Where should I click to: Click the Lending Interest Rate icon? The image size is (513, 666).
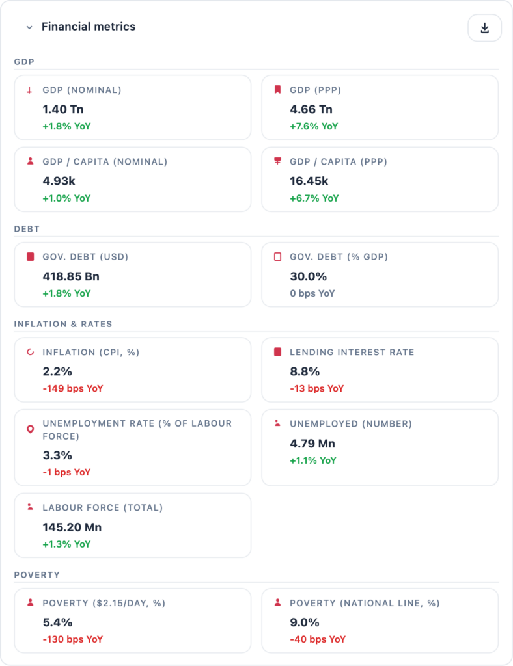coord(277,353)
